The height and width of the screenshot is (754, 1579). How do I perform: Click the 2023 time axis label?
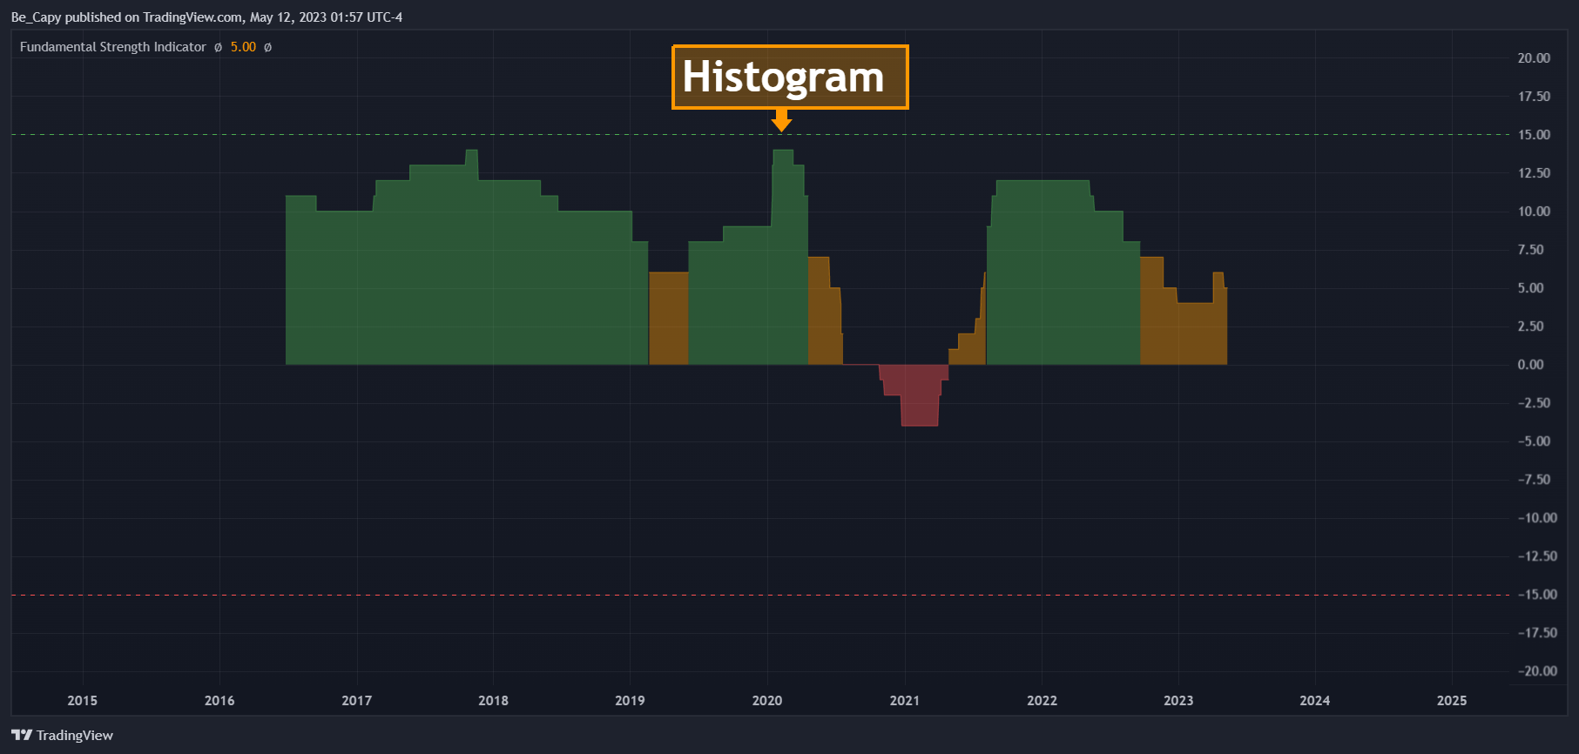click(x=1178, y=701)
